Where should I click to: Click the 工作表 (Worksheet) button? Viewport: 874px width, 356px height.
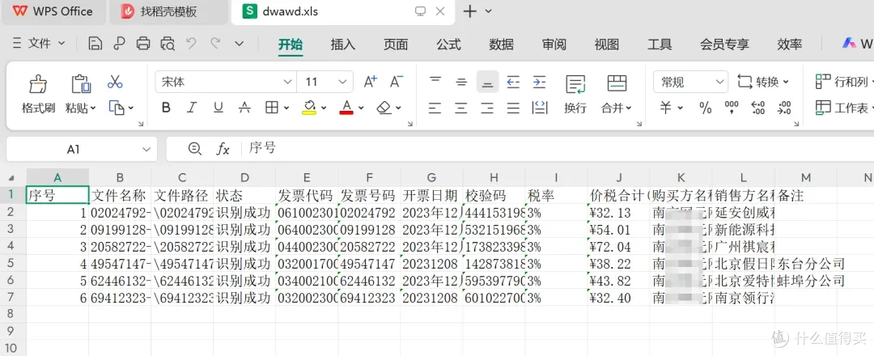click(x=844, y=108)
